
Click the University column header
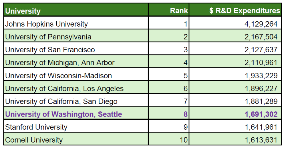23,11
